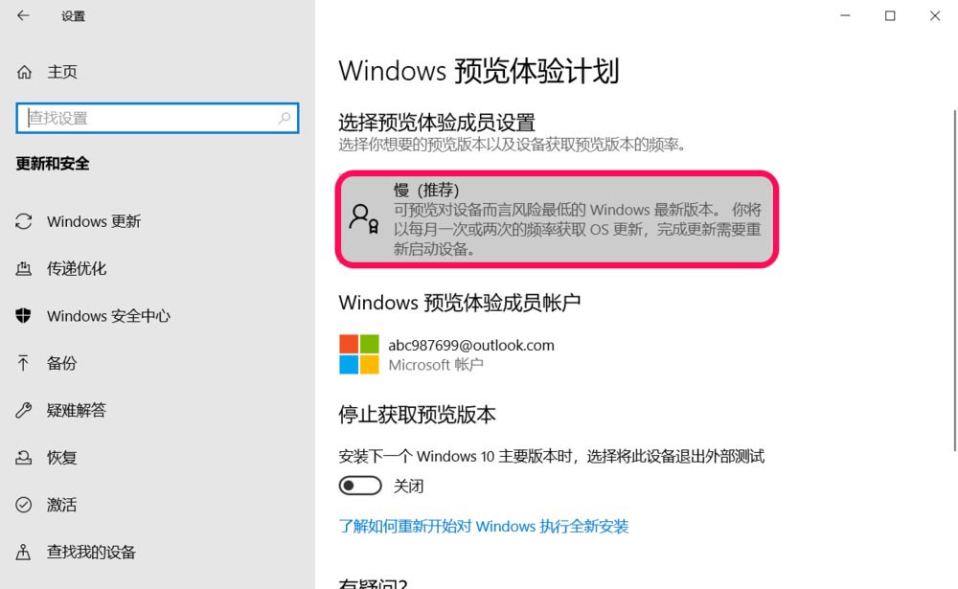The image size is (958, 589).
Task: Select the 备份 upload arrow icon
Action: tap(23, 363)
